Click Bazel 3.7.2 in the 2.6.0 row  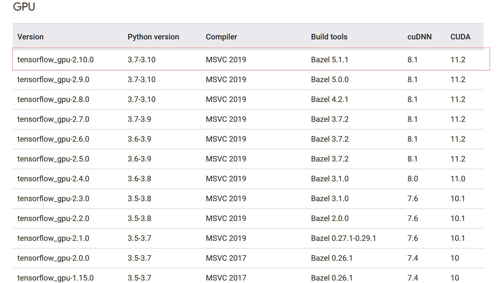click(330, 139)
